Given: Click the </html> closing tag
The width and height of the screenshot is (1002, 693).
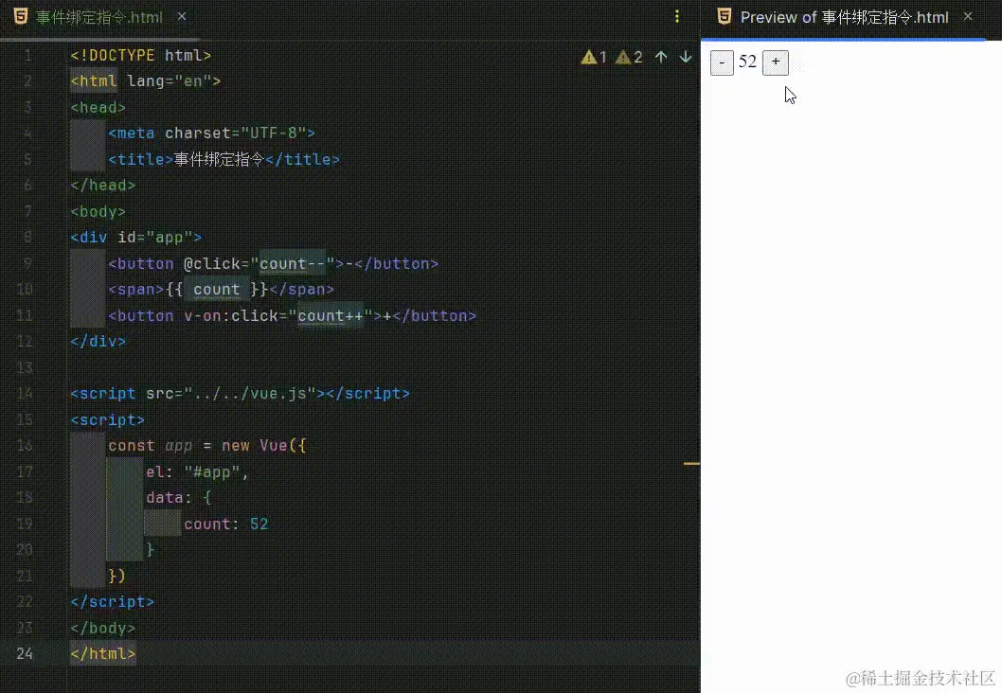Looking at the screenshot, I should (x=103, y=653).
